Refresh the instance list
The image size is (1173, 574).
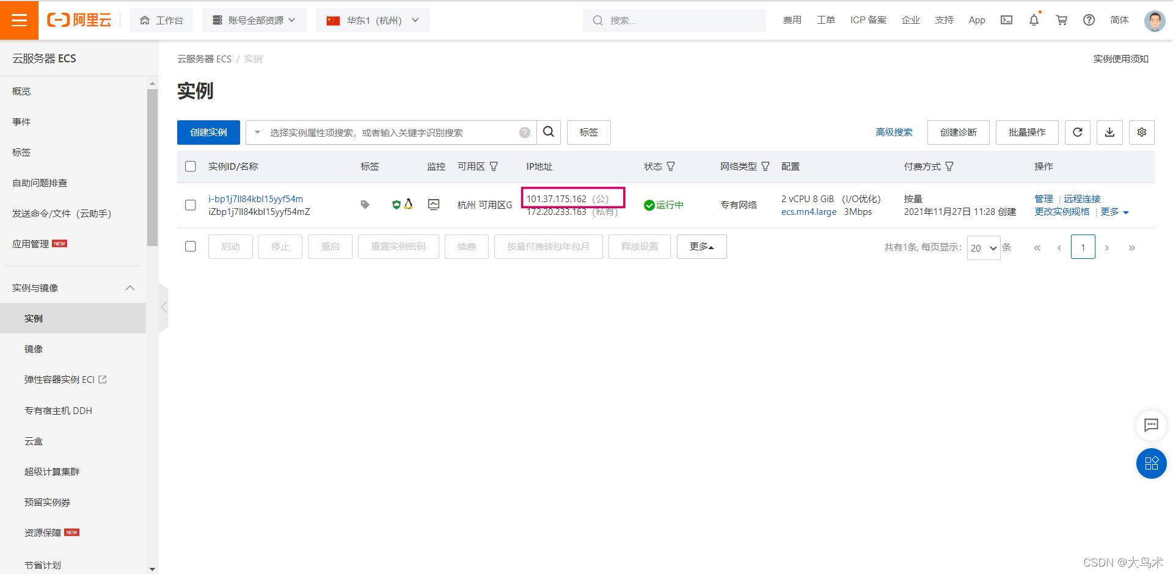[1077, 132]
